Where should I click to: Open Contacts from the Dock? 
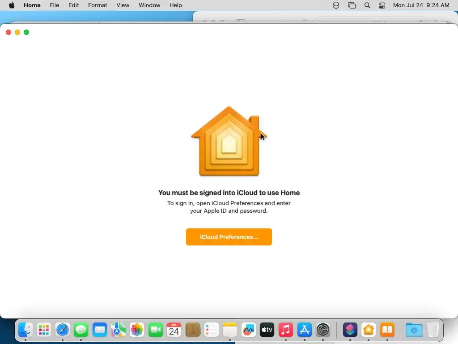click(x=193, y=330)
